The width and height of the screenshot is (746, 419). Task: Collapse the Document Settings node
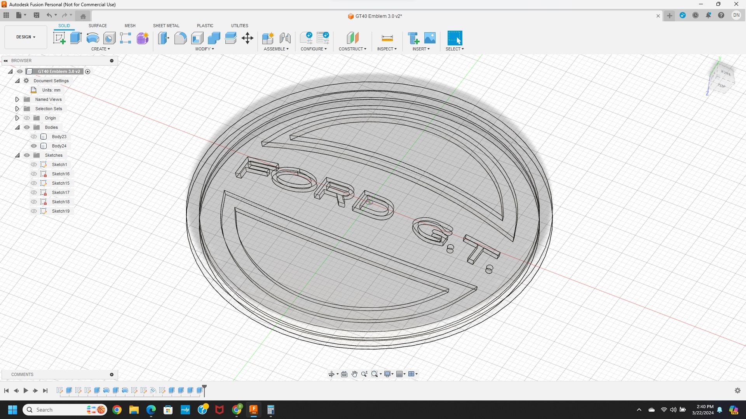tap(17, 81)
